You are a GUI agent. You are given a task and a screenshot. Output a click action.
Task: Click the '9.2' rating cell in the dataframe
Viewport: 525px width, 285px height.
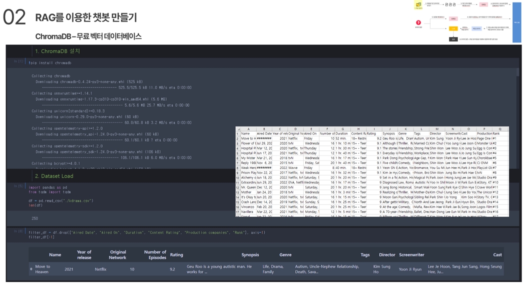pos(172,269)
